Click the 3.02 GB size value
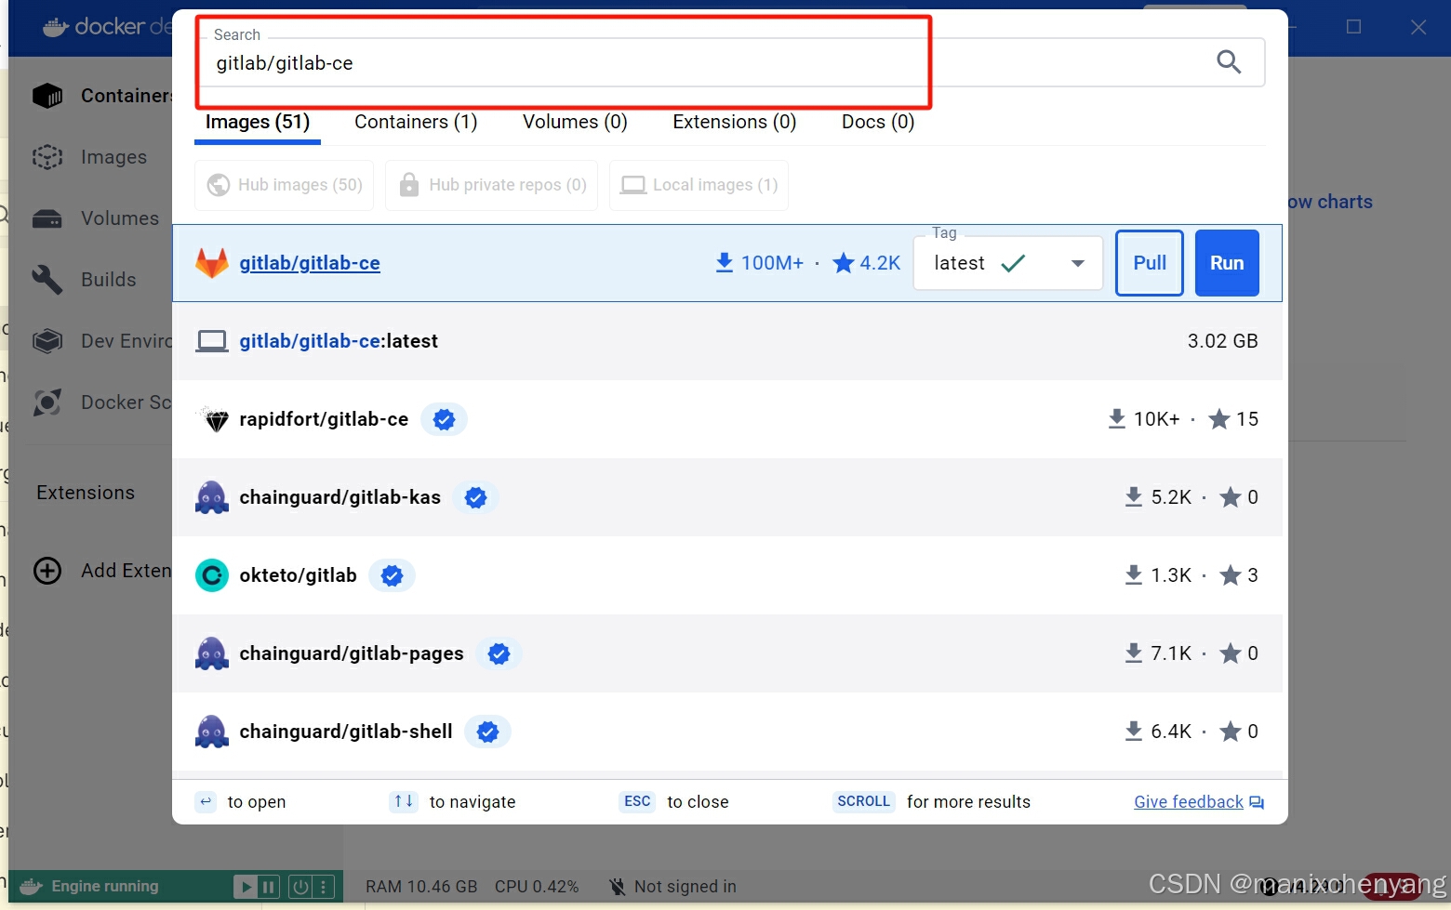 [1222, 341]
